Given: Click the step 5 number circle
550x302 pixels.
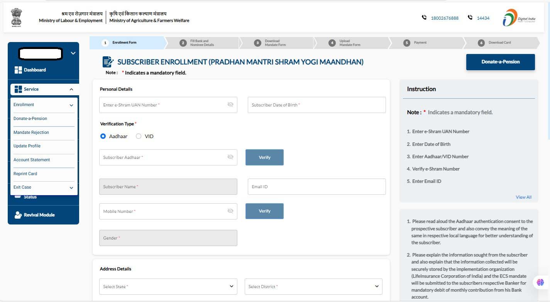Looking at the screenshot, I should 406,43.
